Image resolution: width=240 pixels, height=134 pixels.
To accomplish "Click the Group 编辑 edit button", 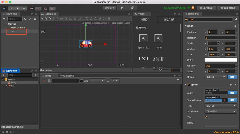I will point(232,77).
